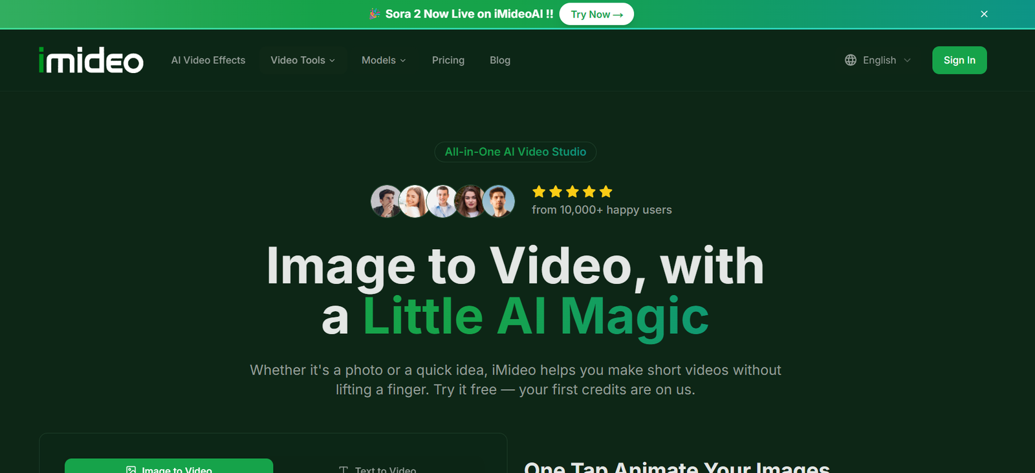
Task: Click the All-in-One AI Video Studio badge
Action: pyautogui.click(x=516, y=152)
